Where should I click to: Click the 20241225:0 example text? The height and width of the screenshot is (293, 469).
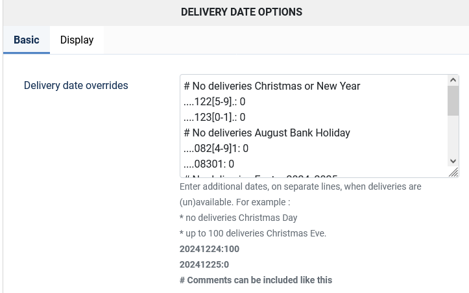(x=204, y=264)
